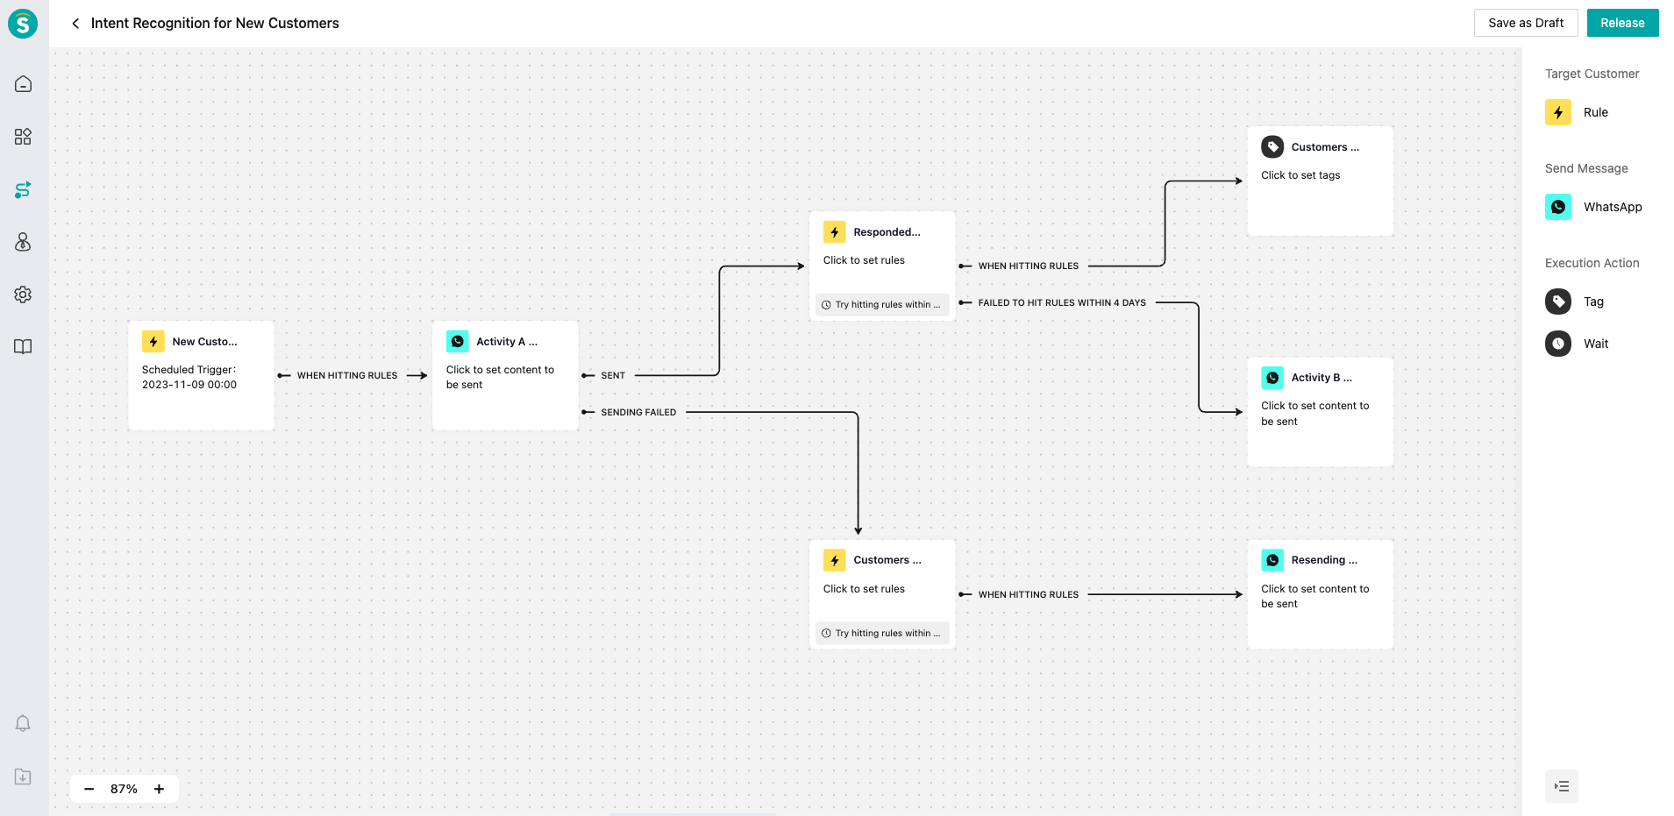Click 'Click to set tags' text
The height and width of the screenshot is (816, 1674).
(1300, 175)
